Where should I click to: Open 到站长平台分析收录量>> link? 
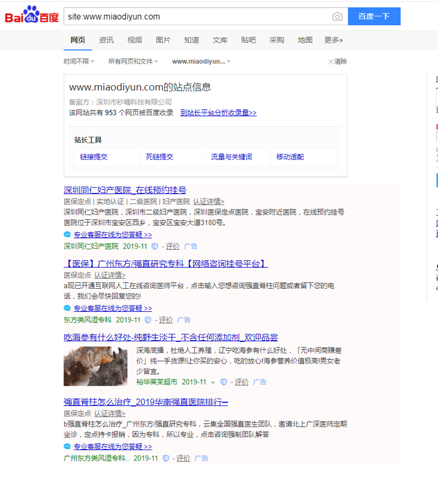pos(218,113)
